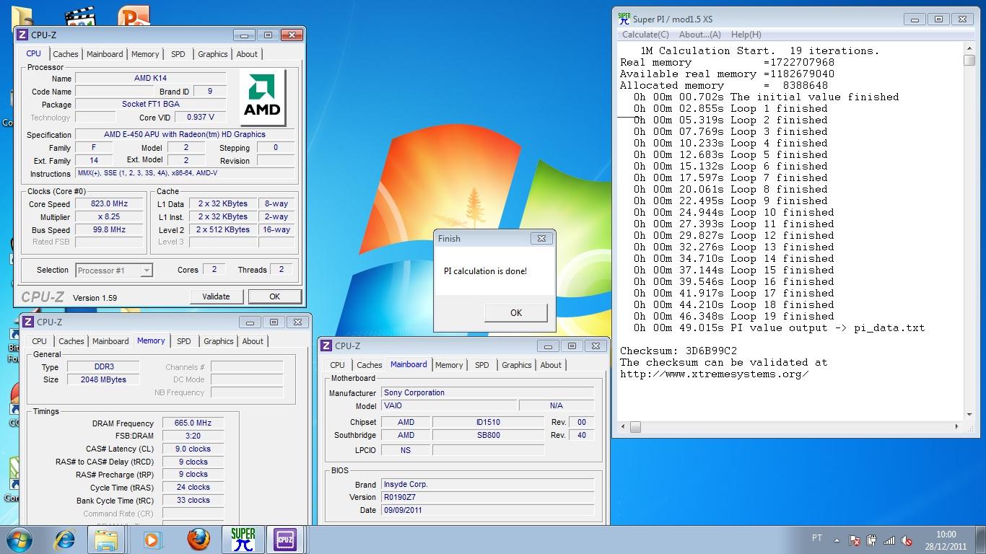Open Help(H) menu in Super PI

(746, 35)
